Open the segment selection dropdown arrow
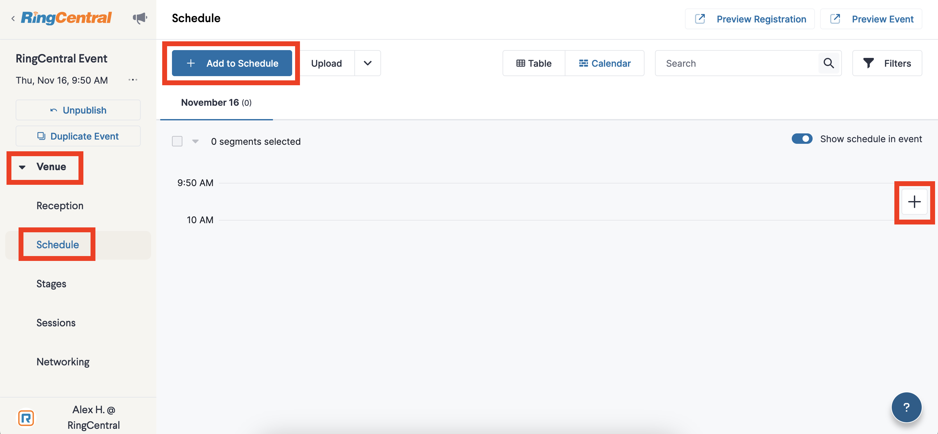 [x=195, y=142]
